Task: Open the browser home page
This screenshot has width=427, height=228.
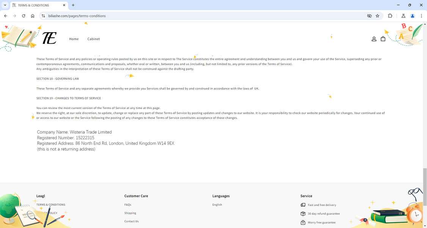Action: [x=33, y=16]
